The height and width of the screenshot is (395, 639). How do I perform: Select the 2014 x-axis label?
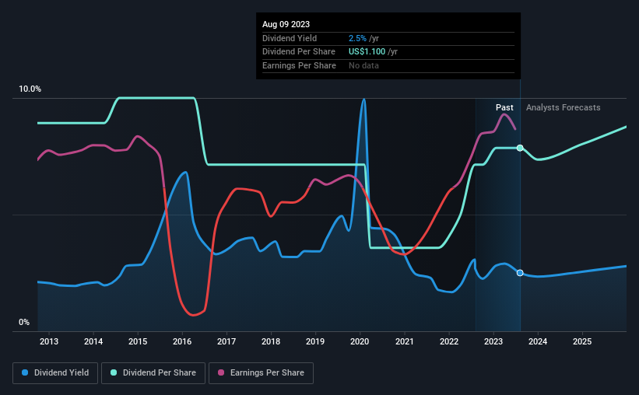click(x=93, y=341)
